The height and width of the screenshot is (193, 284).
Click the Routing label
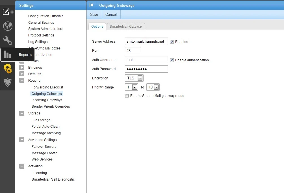pyautogui.click(x=34, y=80)
